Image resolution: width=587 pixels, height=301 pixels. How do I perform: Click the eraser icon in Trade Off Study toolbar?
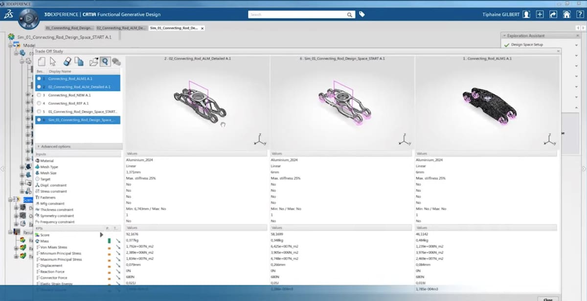(68, 62)
